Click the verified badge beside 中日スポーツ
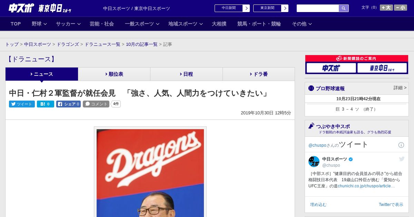Screen dimensions: 414x217 coord(351,159)
